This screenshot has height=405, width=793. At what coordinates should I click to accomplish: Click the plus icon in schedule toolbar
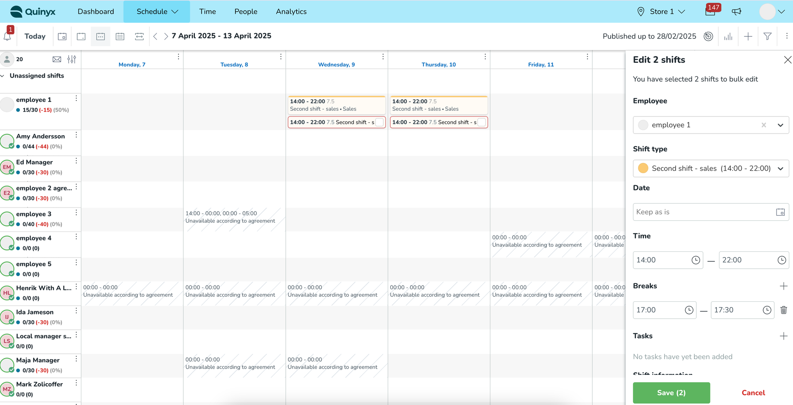click(x=748, y=36)
